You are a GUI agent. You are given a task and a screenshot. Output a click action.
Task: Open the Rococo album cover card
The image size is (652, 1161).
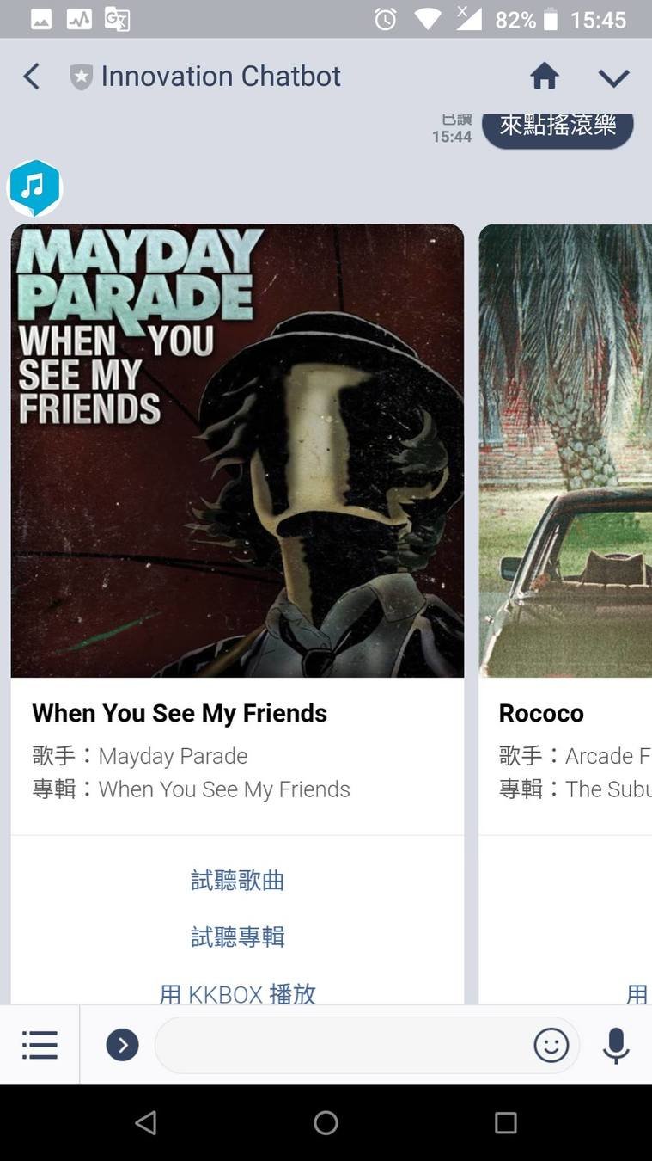[565, 451]
